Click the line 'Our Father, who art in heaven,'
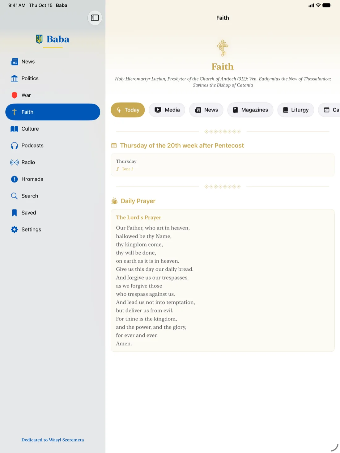This screenshot has width=340, height=453. pos(153,228)
